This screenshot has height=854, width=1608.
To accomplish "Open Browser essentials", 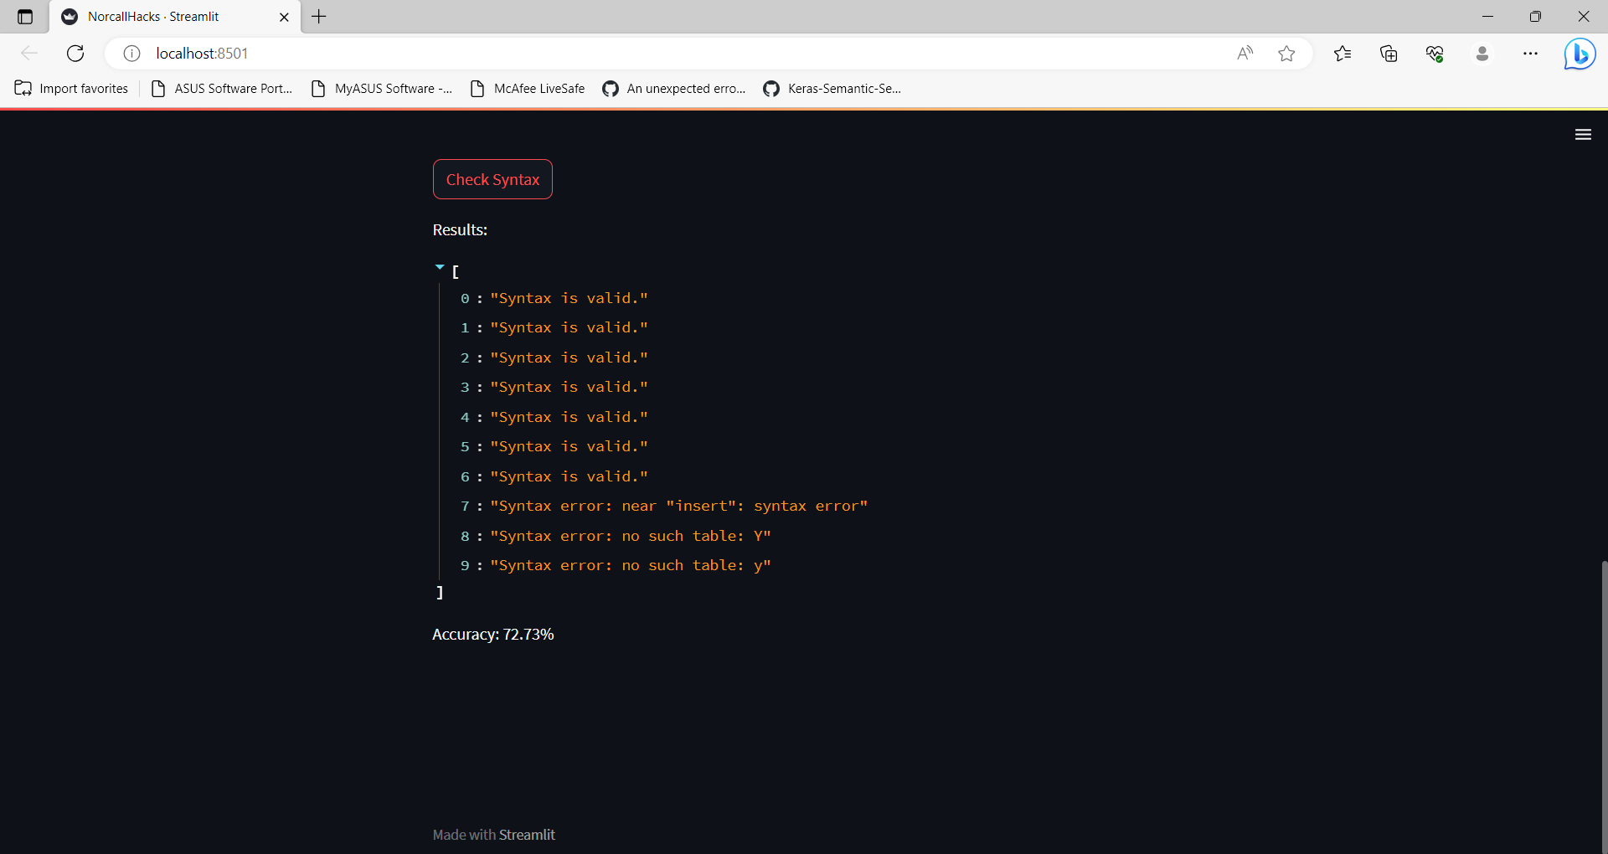I will tap(1435, 53).
